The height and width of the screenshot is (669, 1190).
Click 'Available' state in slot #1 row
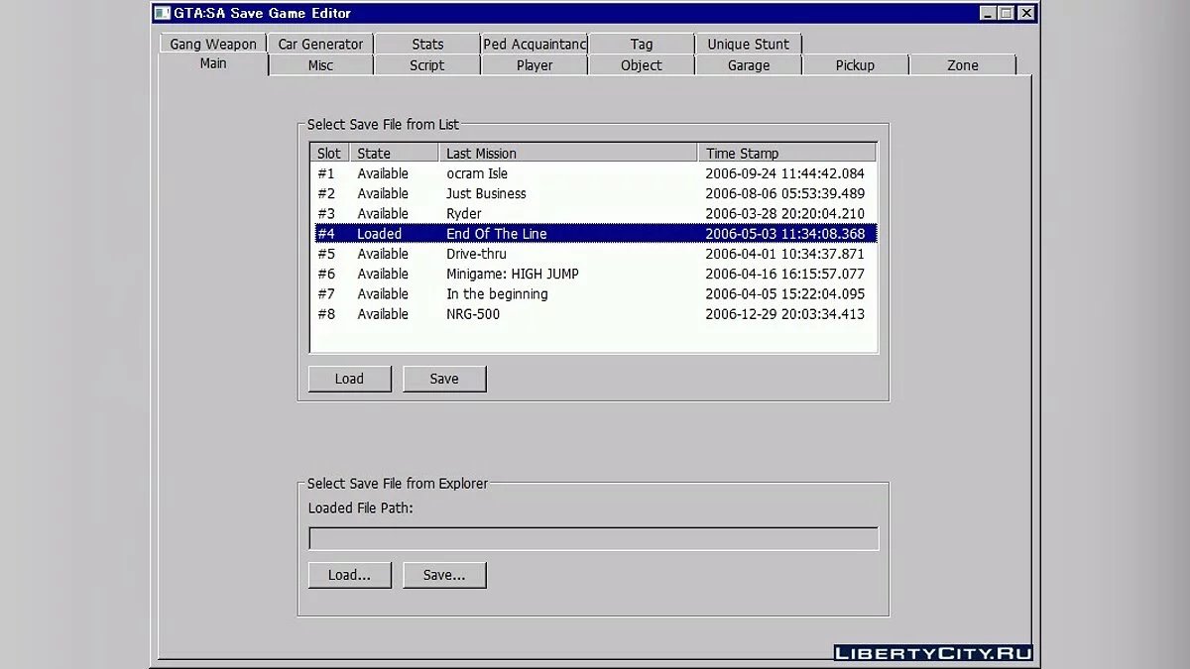pyautogui.click(x=383, y=173)
